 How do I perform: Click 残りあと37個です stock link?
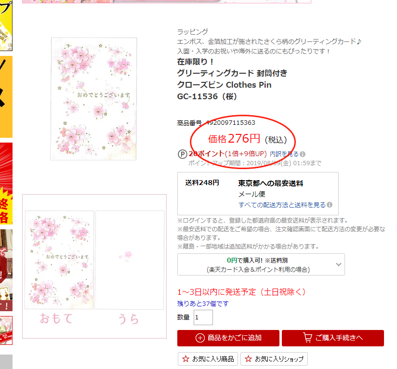tap(203, 303)
